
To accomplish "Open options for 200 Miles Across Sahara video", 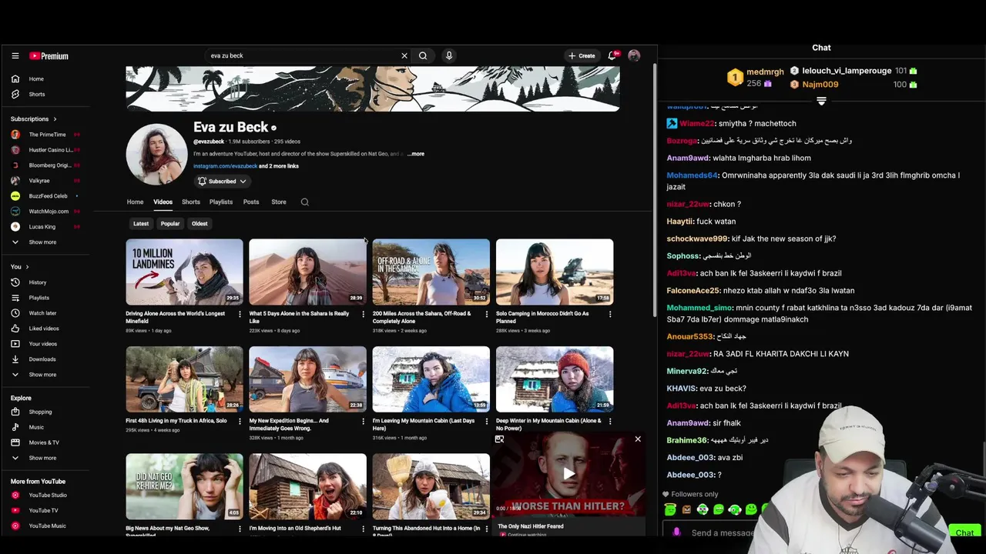I will (486, 314).
